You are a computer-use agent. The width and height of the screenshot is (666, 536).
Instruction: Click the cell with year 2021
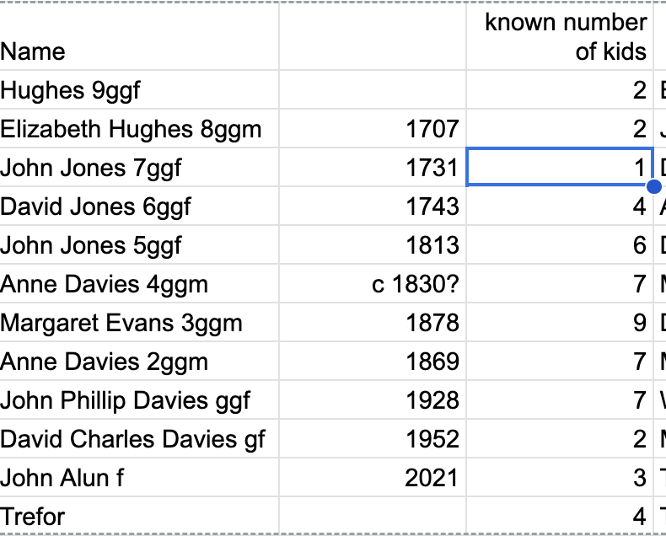372,478
